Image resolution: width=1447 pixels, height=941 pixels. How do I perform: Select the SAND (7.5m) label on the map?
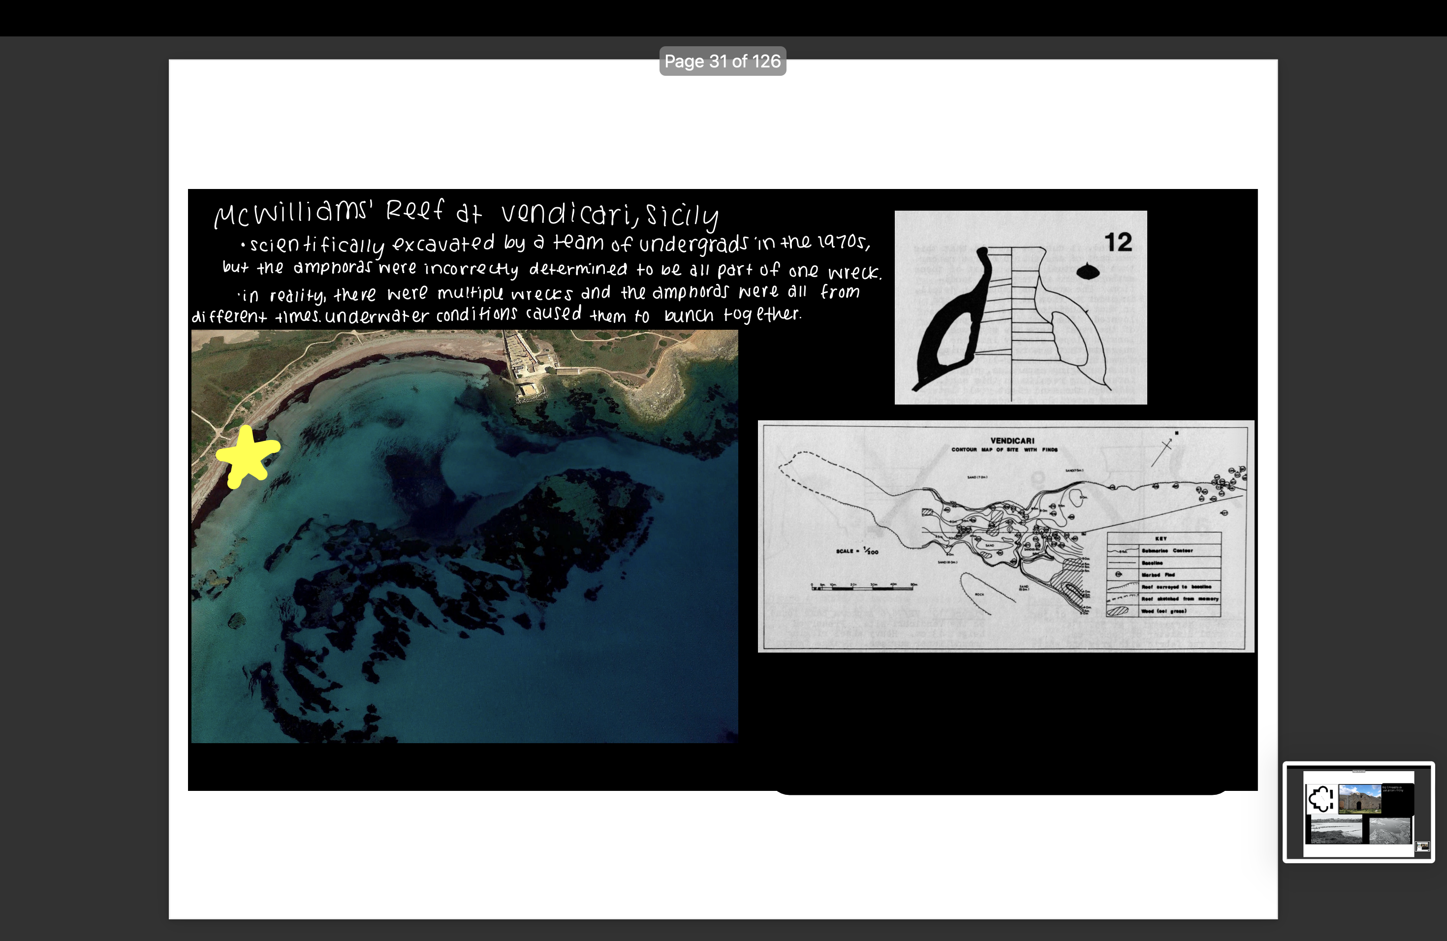[1073, 470]
